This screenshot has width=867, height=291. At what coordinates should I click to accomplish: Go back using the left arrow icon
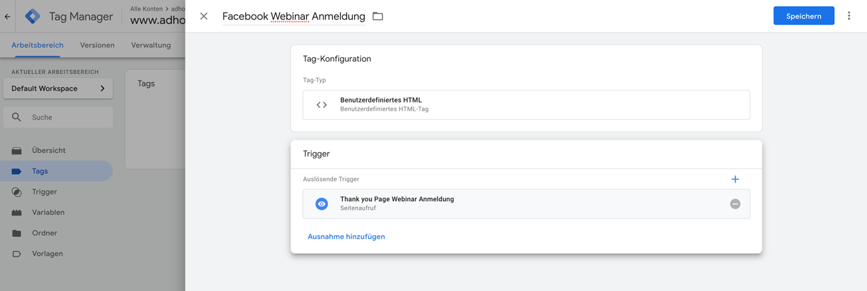(7, 17)
